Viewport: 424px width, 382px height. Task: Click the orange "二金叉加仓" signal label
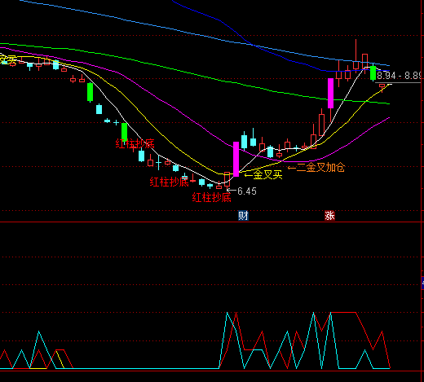point(320,167)
